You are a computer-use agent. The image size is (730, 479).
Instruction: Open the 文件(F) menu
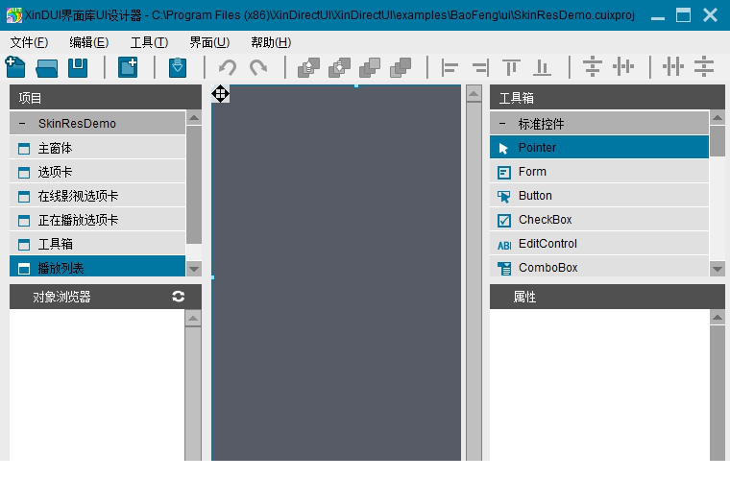pos(29,42)
